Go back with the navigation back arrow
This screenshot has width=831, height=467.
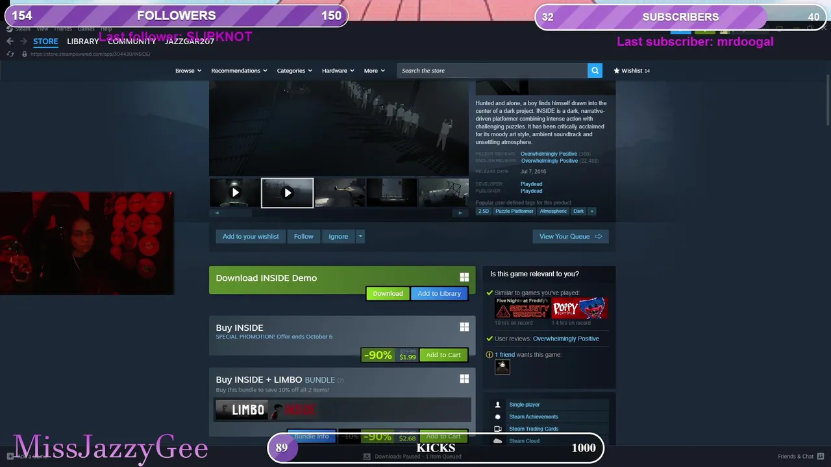coord(10,41)
